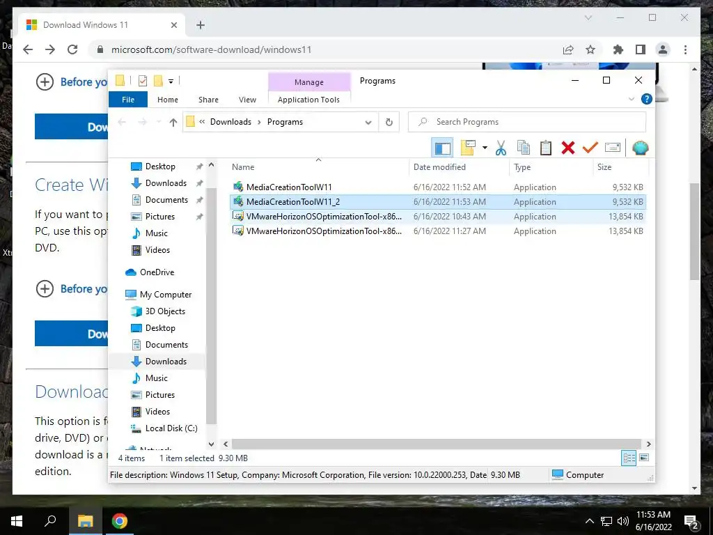The height and width of the screenshot is (535, 713).
Task: Click the new folder organize icon
Action: (x=468, y=148)
